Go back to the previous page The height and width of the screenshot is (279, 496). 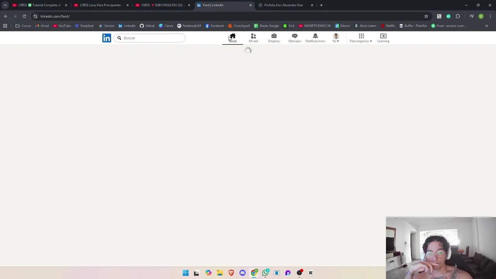click(6, 16)
